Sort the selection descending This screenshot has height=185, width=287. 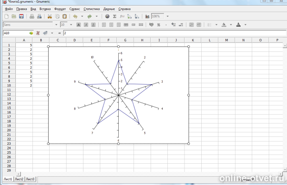pos(137,17)
